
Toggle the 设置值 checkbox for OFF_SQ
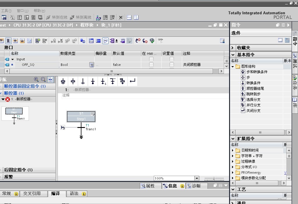(172, 65)
